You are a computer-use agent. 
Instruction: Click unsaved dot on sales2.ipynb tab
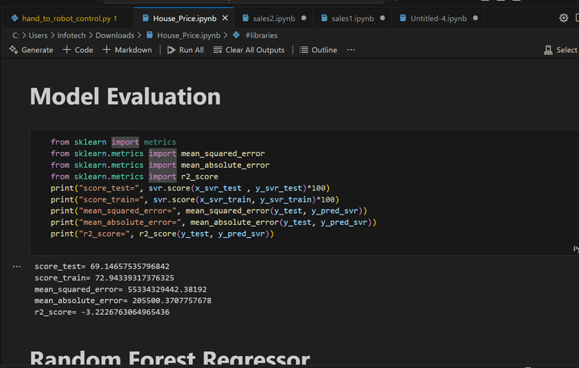303,18
